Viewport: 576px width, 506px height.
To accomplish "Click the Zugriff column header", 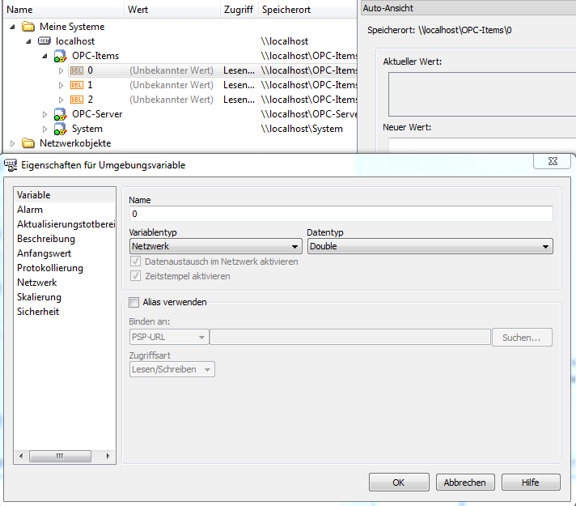I will click(239, 10).
